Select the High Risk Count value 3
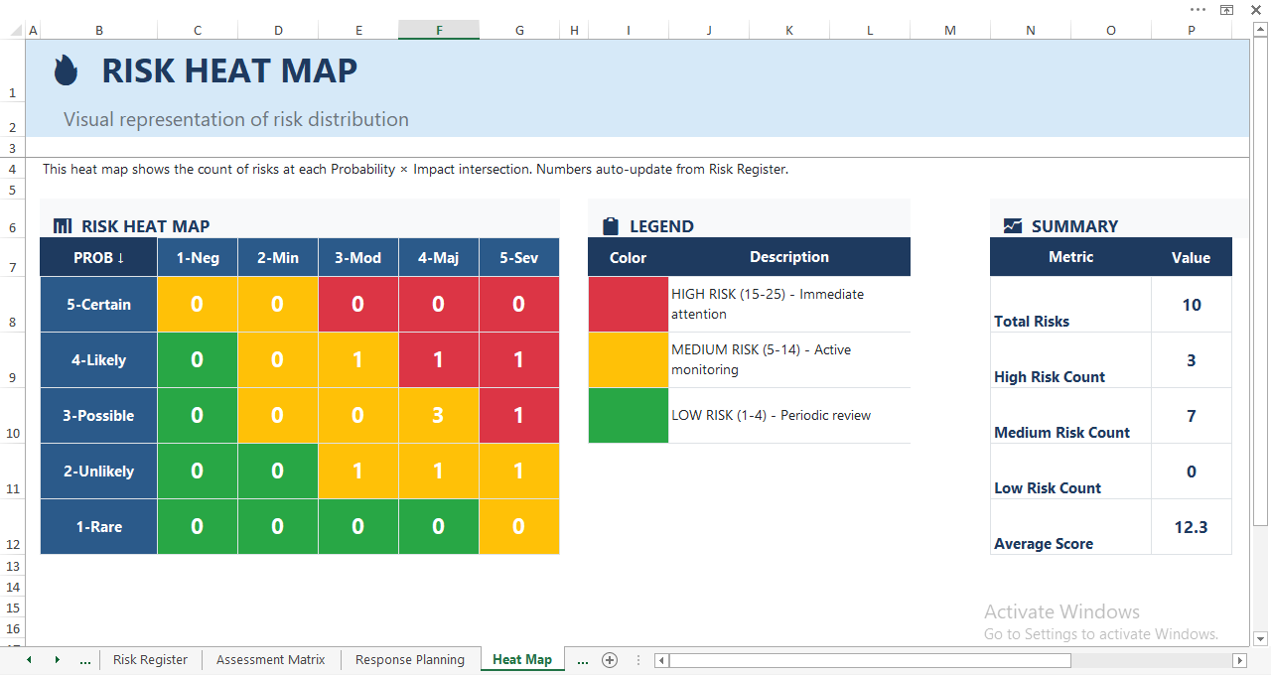The height and width of the screenshot is (675, 1271). pos(1192,360)
